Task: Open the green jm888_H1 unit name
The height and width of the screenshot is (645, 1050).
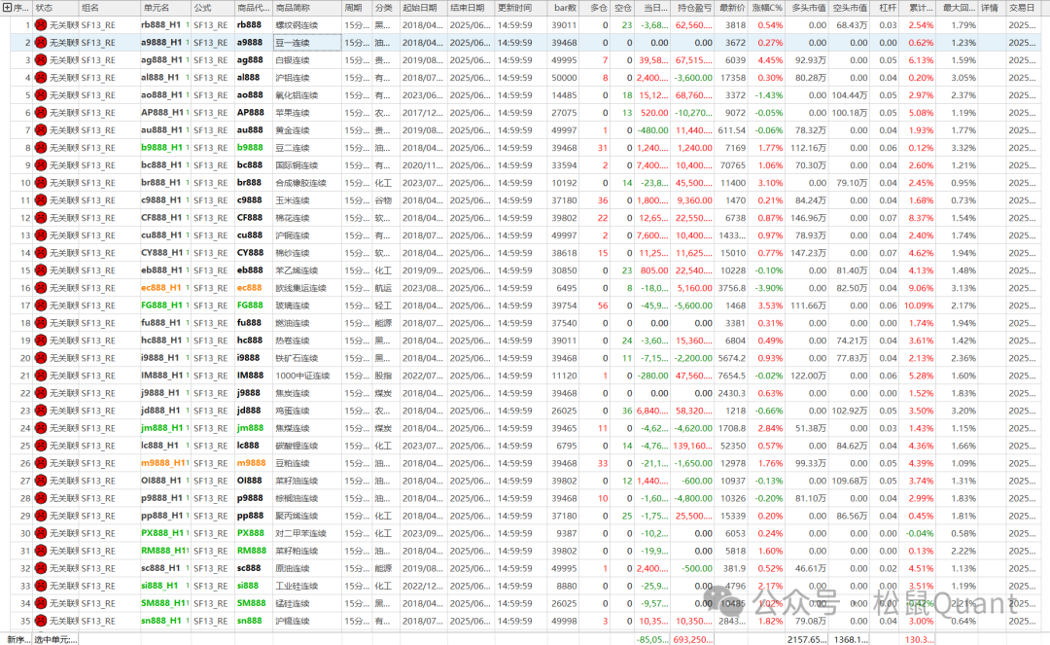Action: (161, 428)
